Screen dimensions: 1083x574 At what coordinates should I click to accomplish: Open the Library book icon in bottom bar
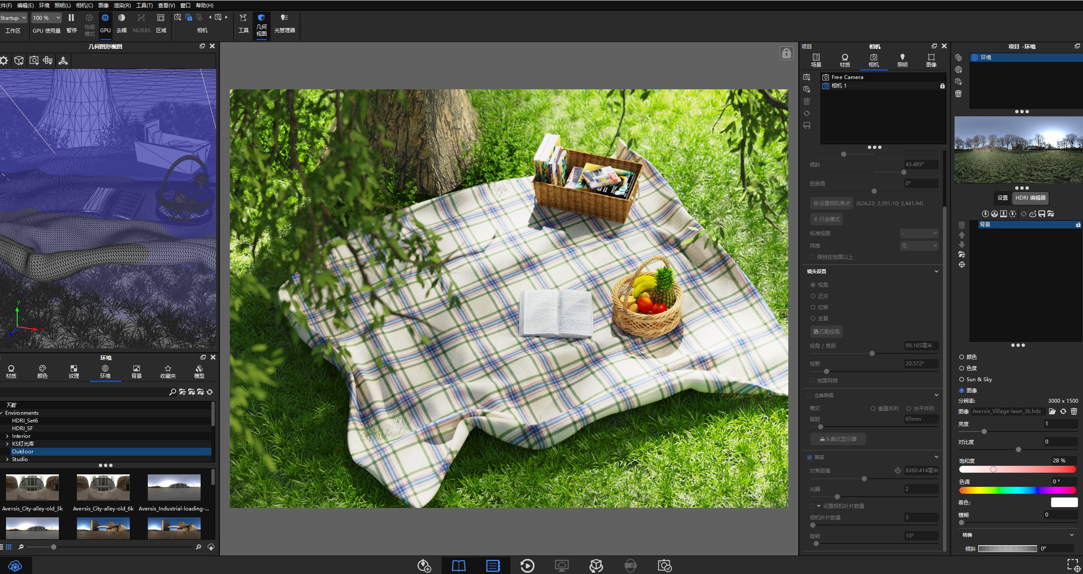(x=459, y=566)
